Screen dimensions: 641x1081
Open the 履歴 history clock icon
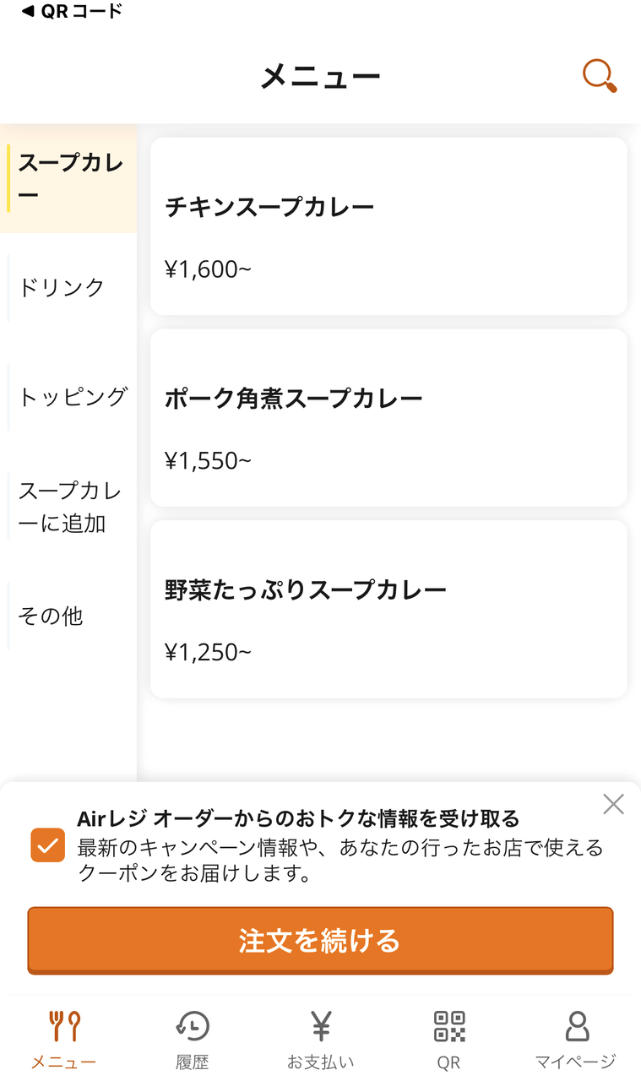pyautogui.click(x=193, y=1026)
